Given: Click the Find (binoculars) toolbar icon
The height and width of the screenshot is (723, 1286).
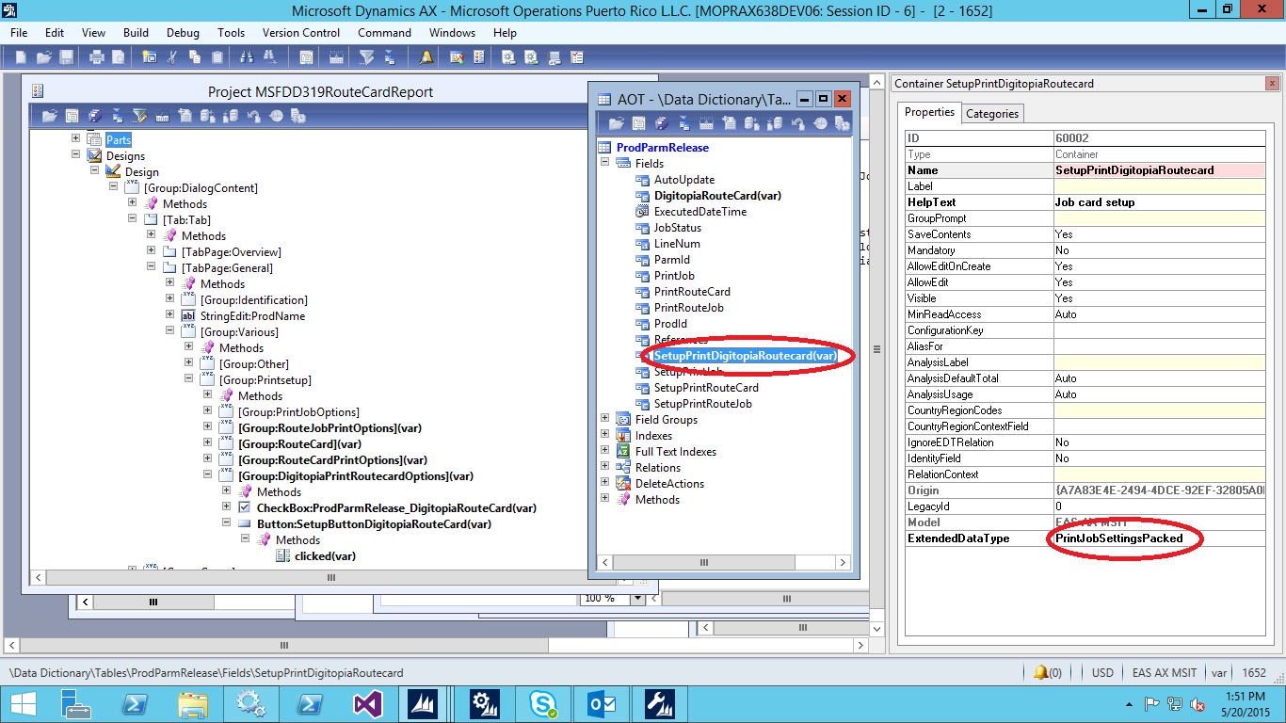Looking at the screenshot, I should pos(246,56).
